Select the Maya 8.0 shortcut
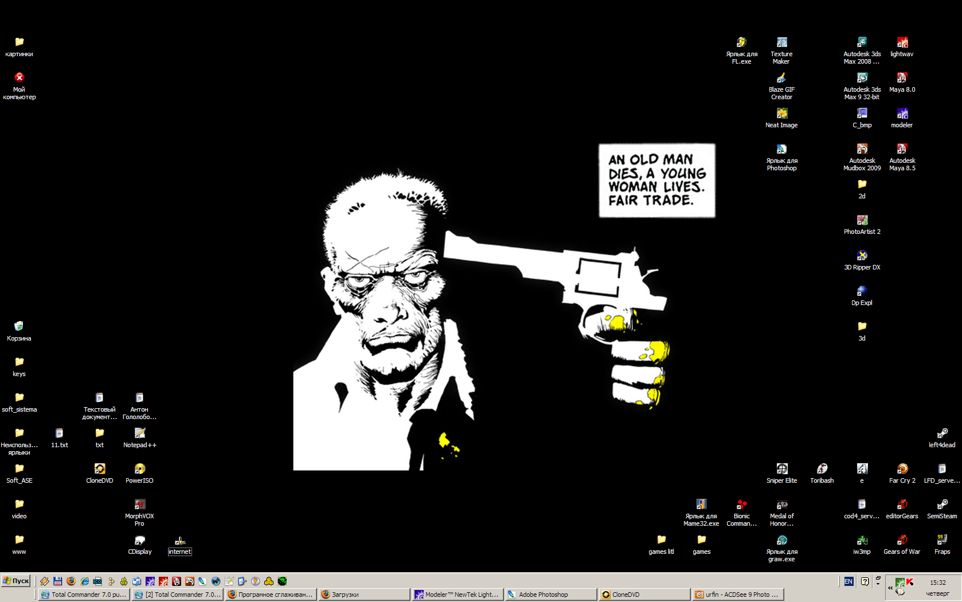Viewport: 962px width, 602px height. 902,83
